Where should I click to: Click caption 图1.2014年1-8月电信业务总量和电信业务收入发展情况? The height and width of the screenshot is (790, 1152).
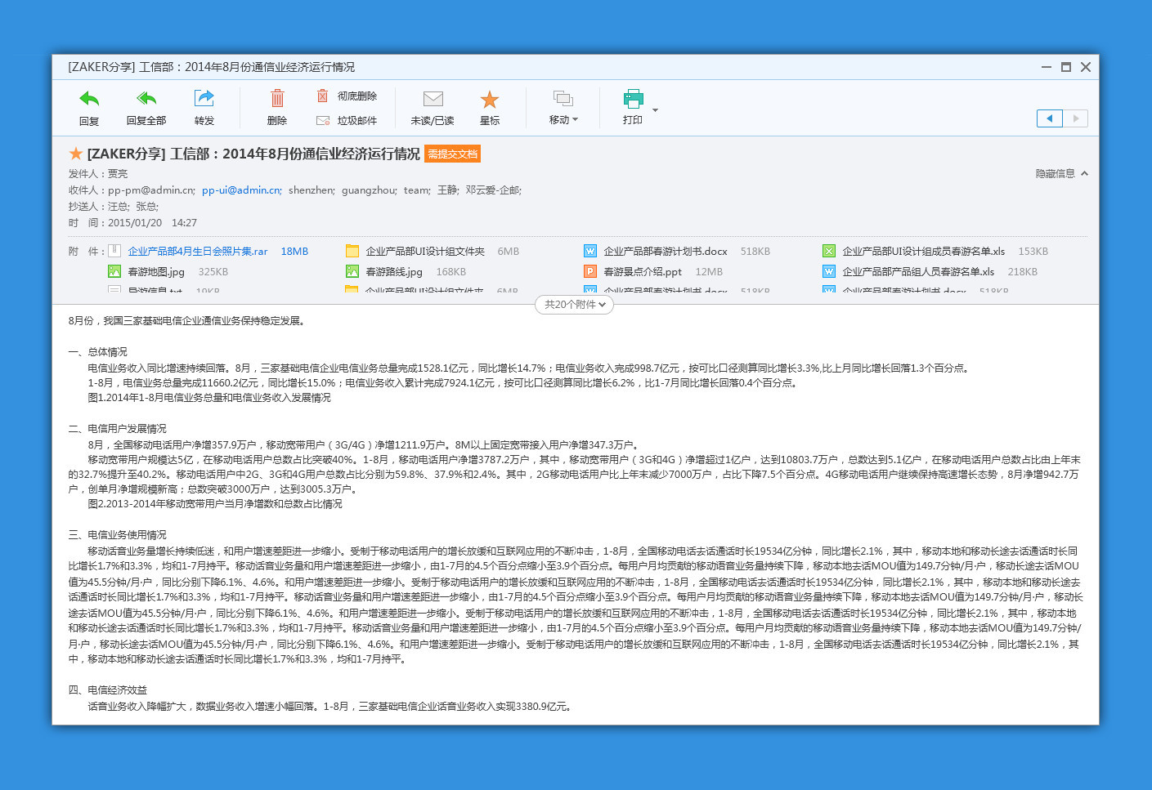click(209, 398)
